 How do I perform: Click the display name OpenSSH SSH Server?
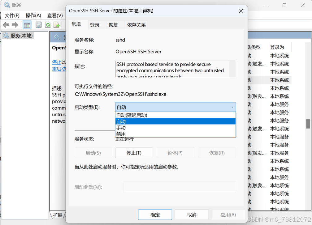[138, 52]
